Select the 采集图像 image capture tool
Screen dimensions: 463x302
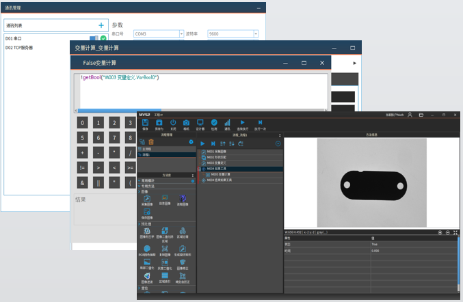pos(147,200)
